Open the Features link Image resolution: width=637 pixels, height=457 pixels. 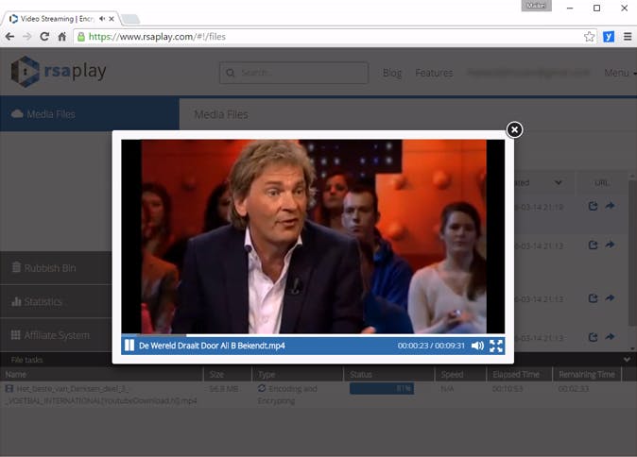434,73
